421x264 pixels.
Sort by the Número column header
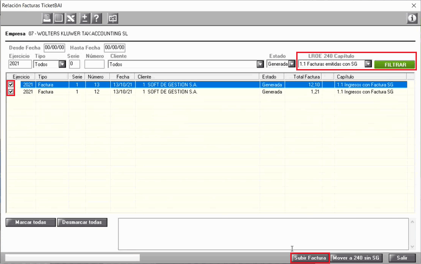pyautogui.click(x=98, y=77)
